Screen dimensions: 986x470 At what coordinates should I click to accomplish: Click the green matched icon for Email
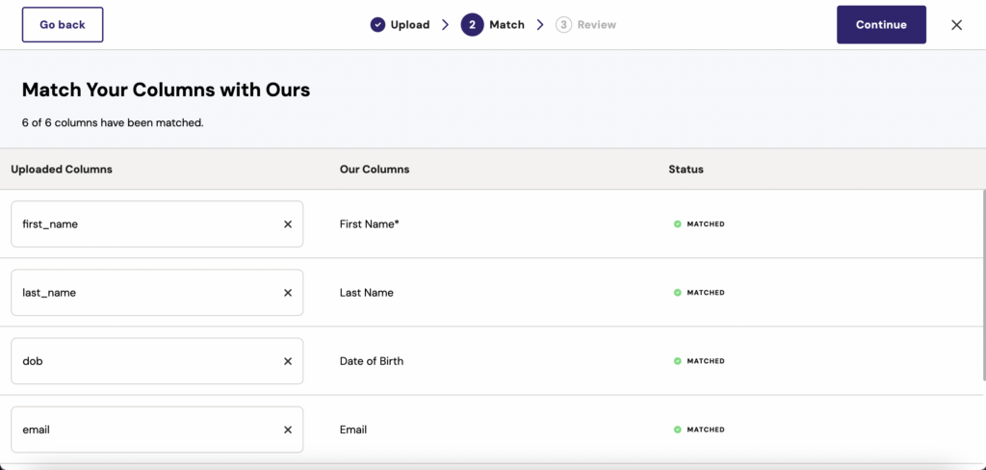click(677, 430)
